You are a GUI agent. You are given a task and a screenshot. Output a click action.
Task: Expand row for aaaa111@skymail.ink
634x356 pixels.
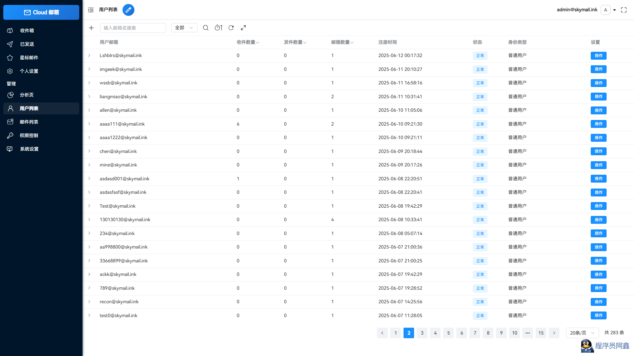click(x=89, y=124)
